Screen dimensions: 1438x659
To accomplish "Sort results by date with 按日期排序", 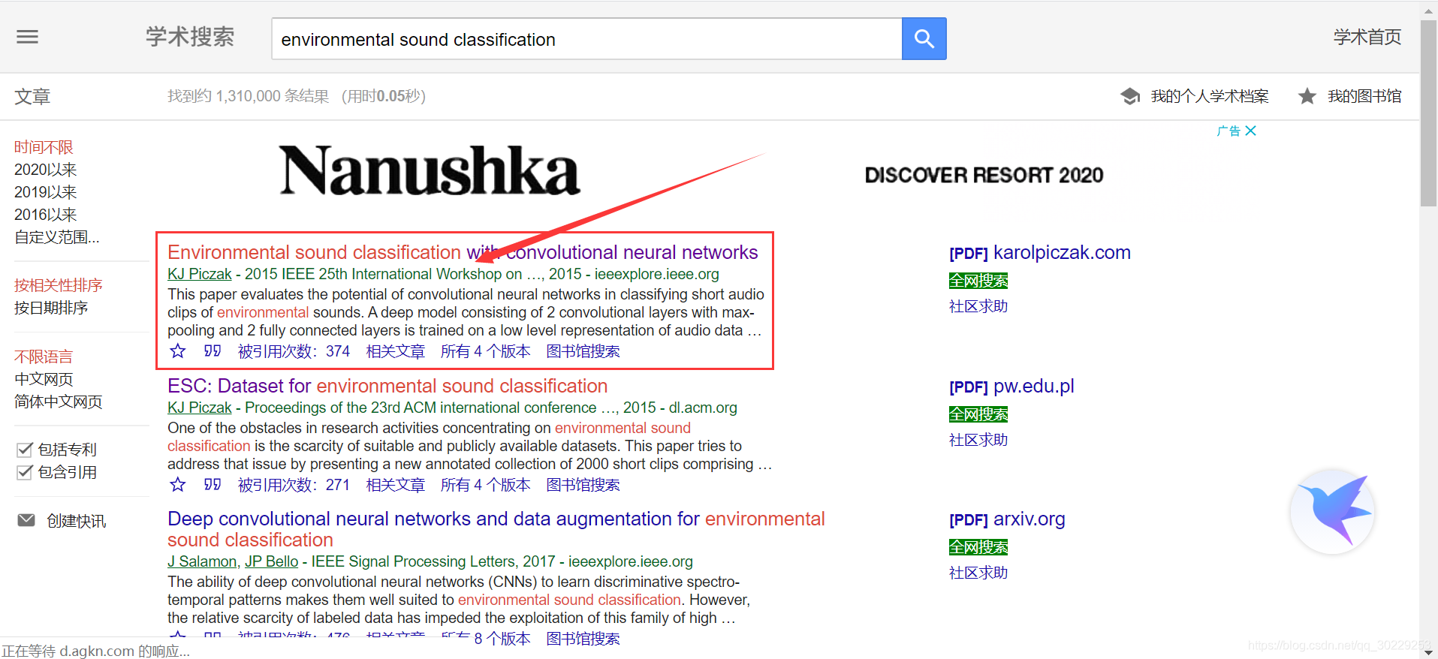I will pos(51,308).
